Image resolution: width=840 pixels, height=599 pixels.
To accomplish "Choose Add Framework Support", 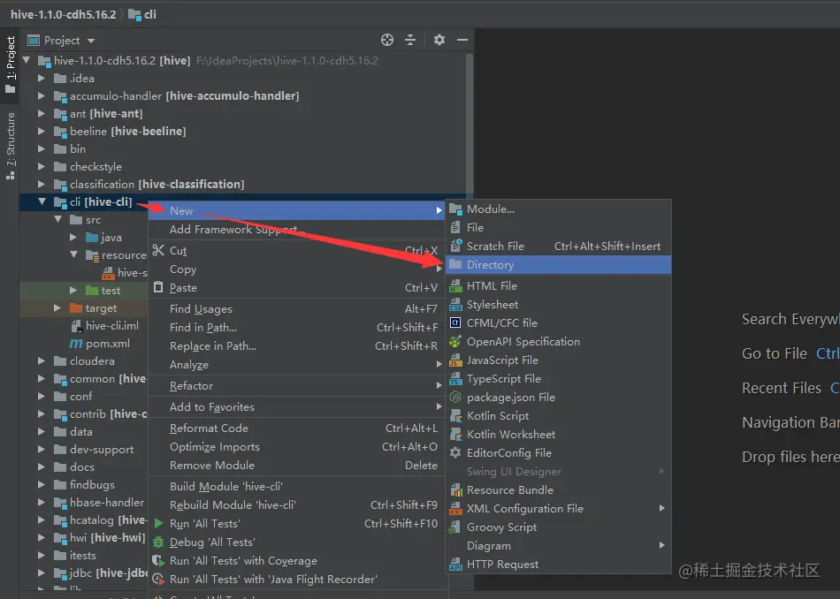I will [x=297, y=229].
